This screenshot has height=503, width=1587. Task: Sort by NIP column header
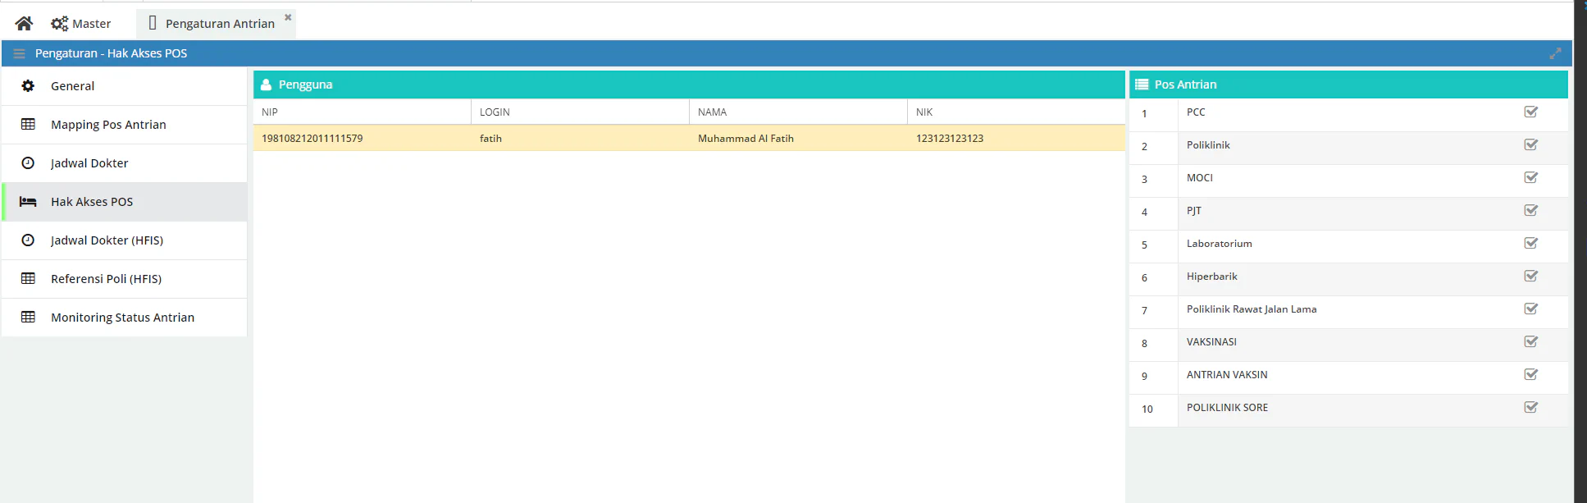(x=362, y=112)
